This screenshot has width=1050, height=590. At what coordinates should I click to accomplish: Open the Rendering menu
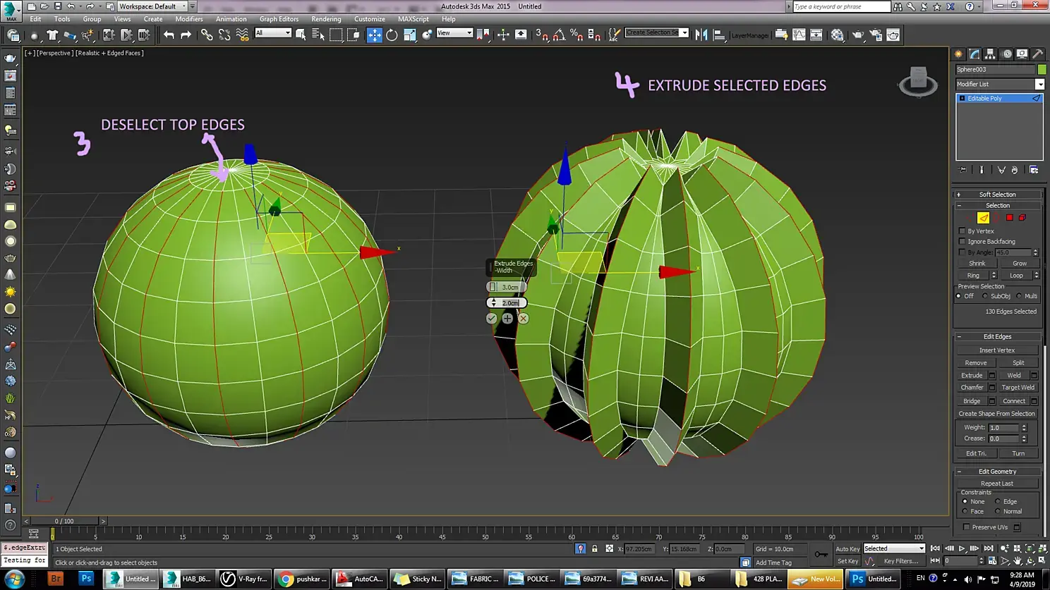[x=326, y=19]
